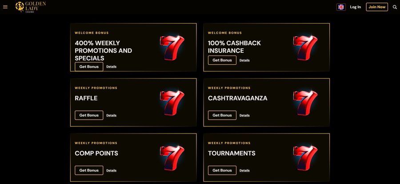Open the UK flag language selector
The width and height of the screenshot is (400, 184).
(341, 7)
